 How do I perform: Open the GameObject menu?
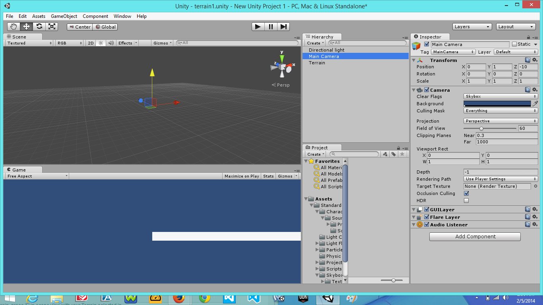(64, 16)
